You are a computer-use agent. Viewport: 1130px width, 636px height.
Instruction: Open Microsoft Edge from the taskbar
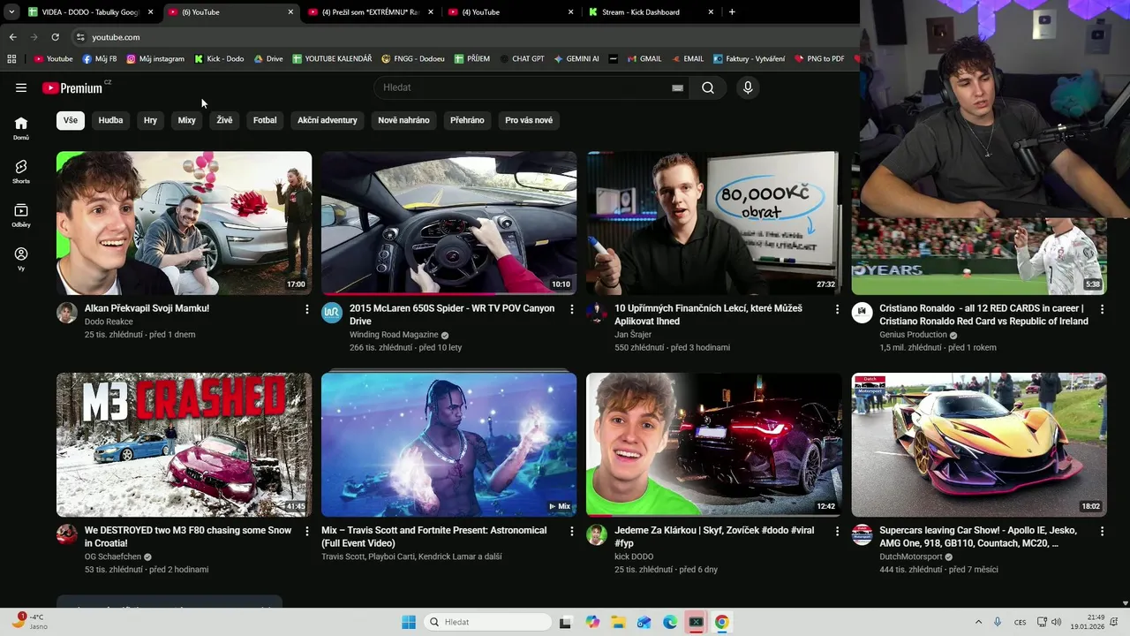[x=670, y=622]
